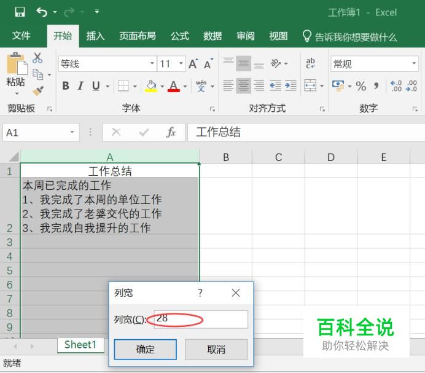Image resolution: width=425 pixels, height=373 pixels.
Task: Apply Comma Style number format
Action: (376, 86)
